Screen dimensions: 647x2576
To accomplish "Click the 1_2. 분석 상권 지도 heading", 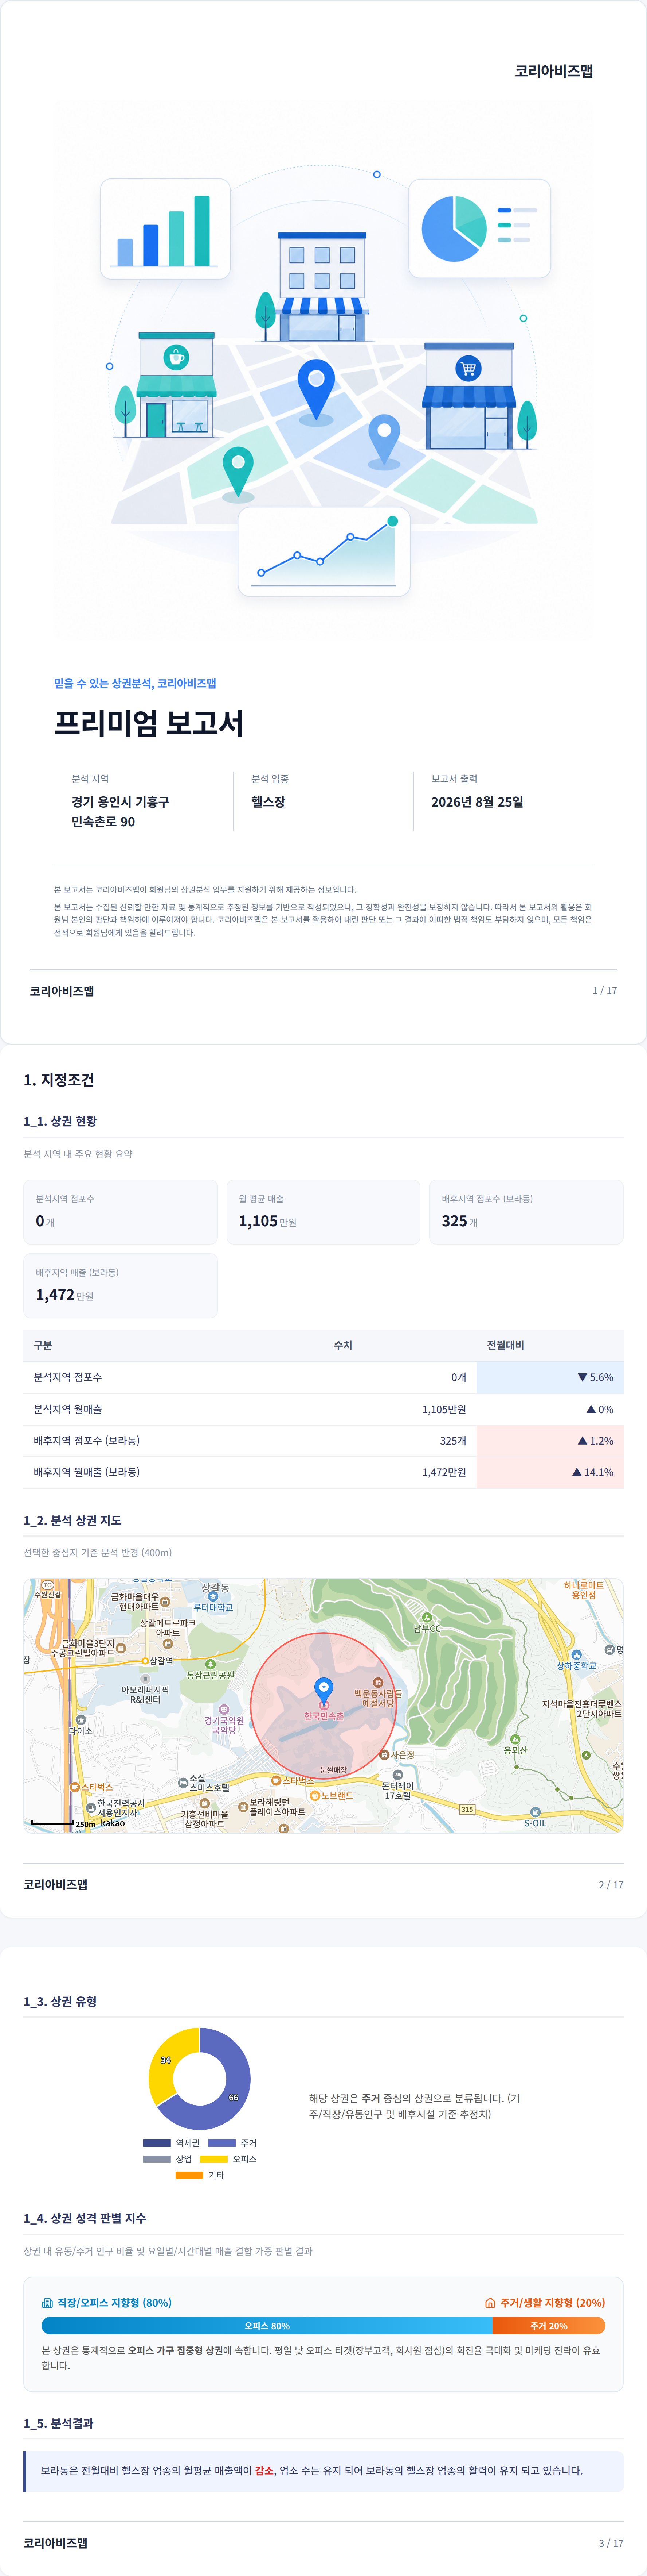I will (73, 1520).
